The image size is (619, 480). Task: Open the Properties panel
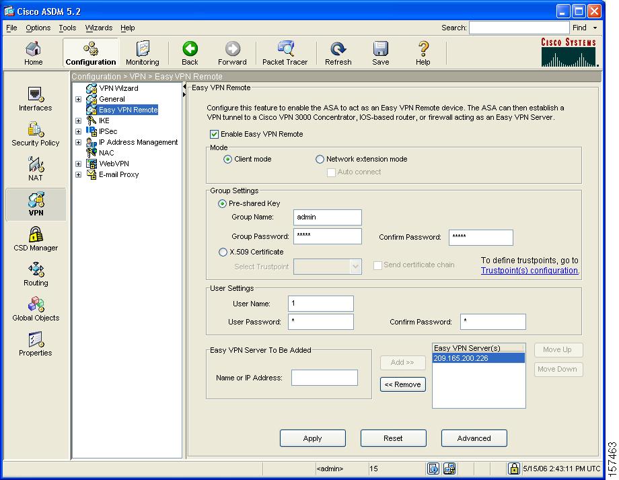35,344
